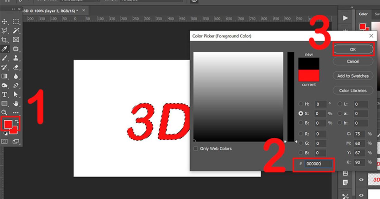Viewport: 380px width, 199px height.
Task: Select the Zoom magnifier tool
Action: pos(5,112)
